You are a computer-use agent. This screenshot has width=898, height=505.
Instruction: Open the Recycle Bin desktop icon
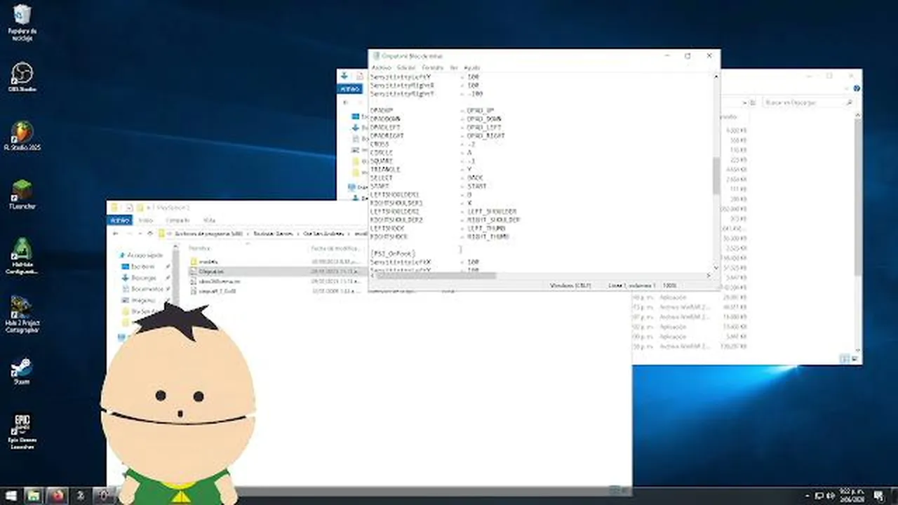pyautogui.click(x=22, y=22)
